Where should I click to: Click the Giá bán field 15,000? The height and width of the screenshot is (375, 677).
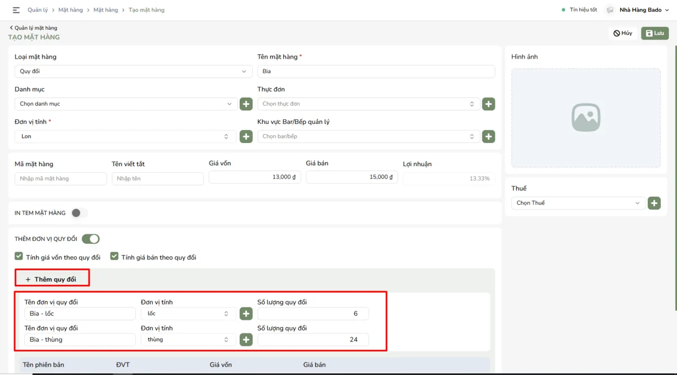[x=352, y=177]
